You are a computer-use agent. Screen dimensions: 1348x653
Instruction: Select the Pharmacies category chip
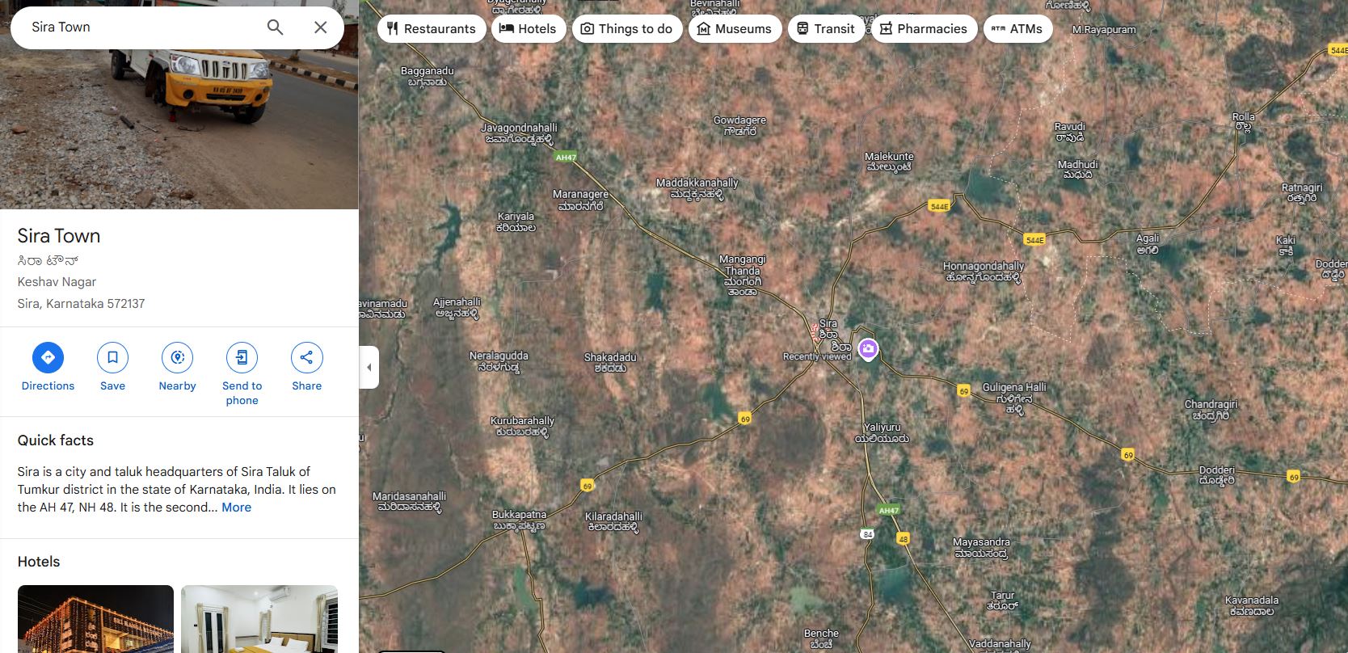pyautogui.click(x=924, y=29)
